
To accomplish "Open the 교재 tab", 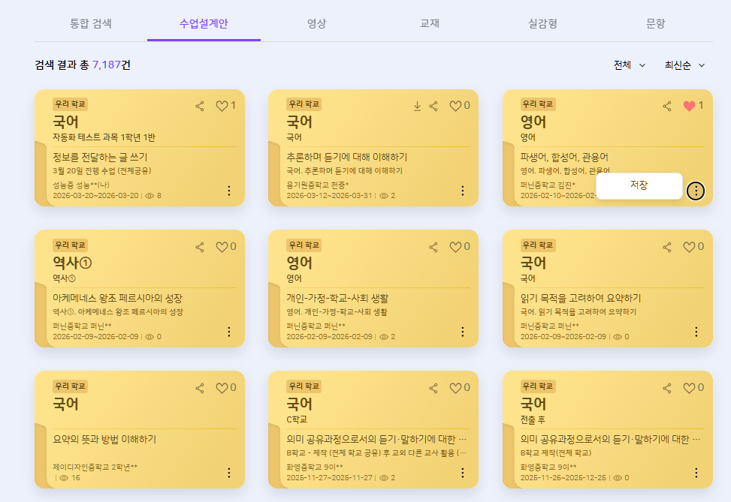I will click(x=430, y=23).
